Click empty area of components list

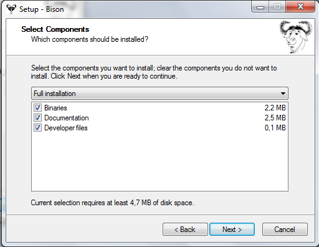pos(159,162)
